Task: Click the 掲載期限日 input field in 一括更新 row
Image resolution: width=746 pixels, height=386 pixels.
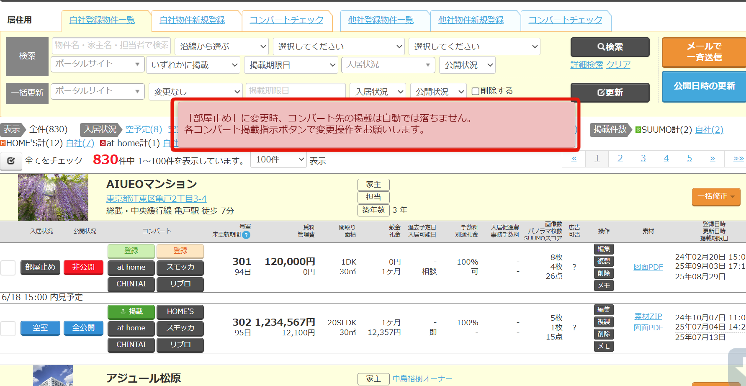Action: click(296, 91)
